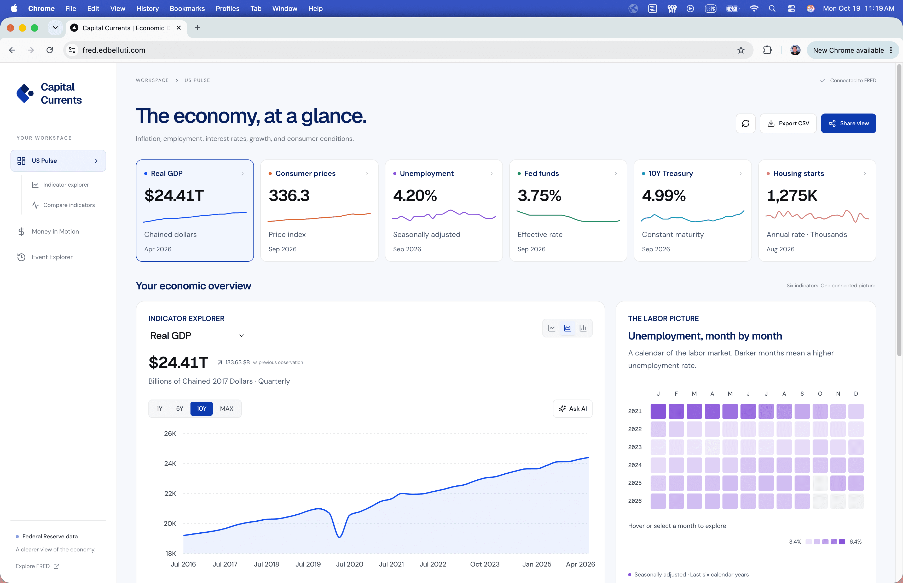The height and width of the screenshot is (583, 903).
Task: Open the Chrome profile avatar
Action: (795, 50)
